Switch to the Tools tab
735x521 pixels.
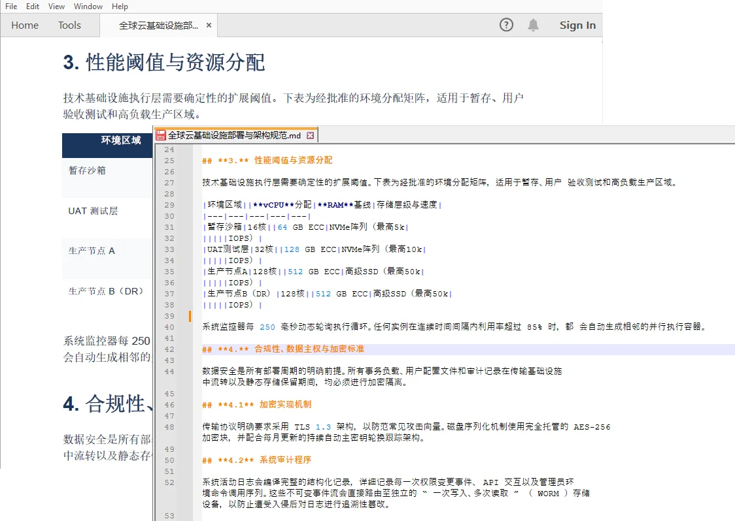coord(69,25)
